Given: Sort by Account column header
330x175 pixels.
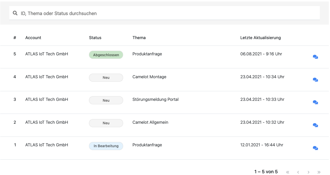Looking at the screenshot, I should click(33, 38).
